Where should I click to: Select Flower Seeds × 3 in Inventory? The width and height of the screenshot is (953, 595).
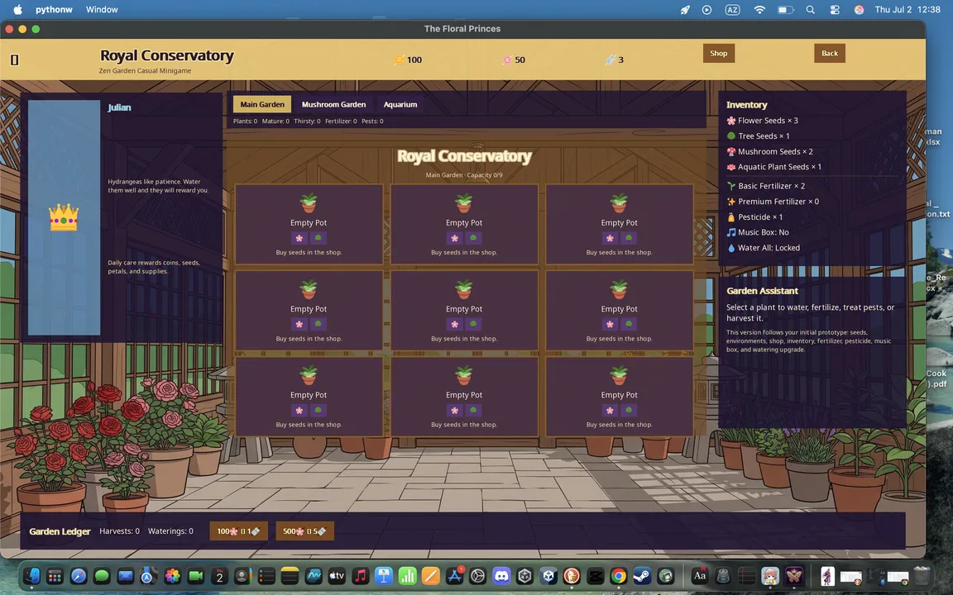[762, 120]
